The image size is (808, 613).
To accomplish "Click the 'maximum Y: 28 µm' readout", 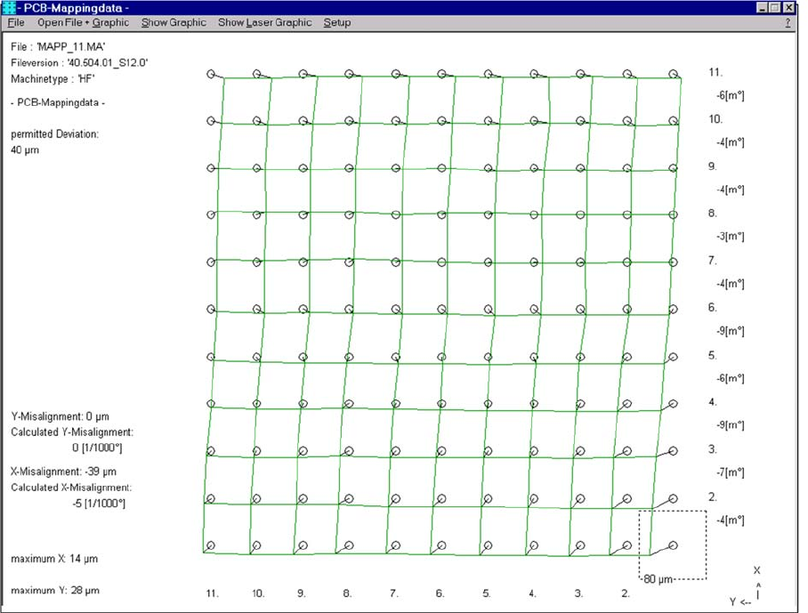I will click(x=54, y=590).
